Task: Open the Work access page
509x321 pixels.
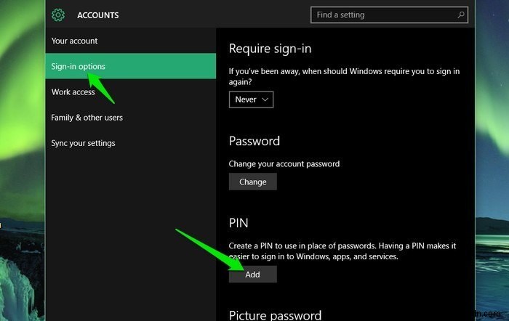Action: pyautogui.click(x=130, y=92)
